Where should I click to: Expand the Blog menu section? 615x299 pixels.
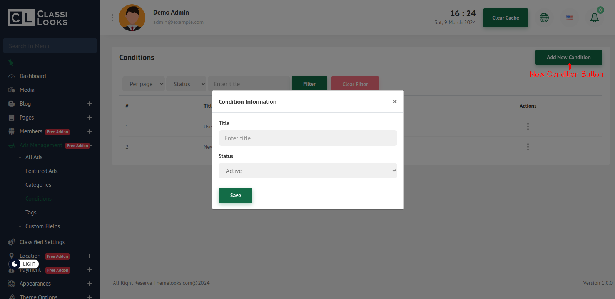coord(89,104)
